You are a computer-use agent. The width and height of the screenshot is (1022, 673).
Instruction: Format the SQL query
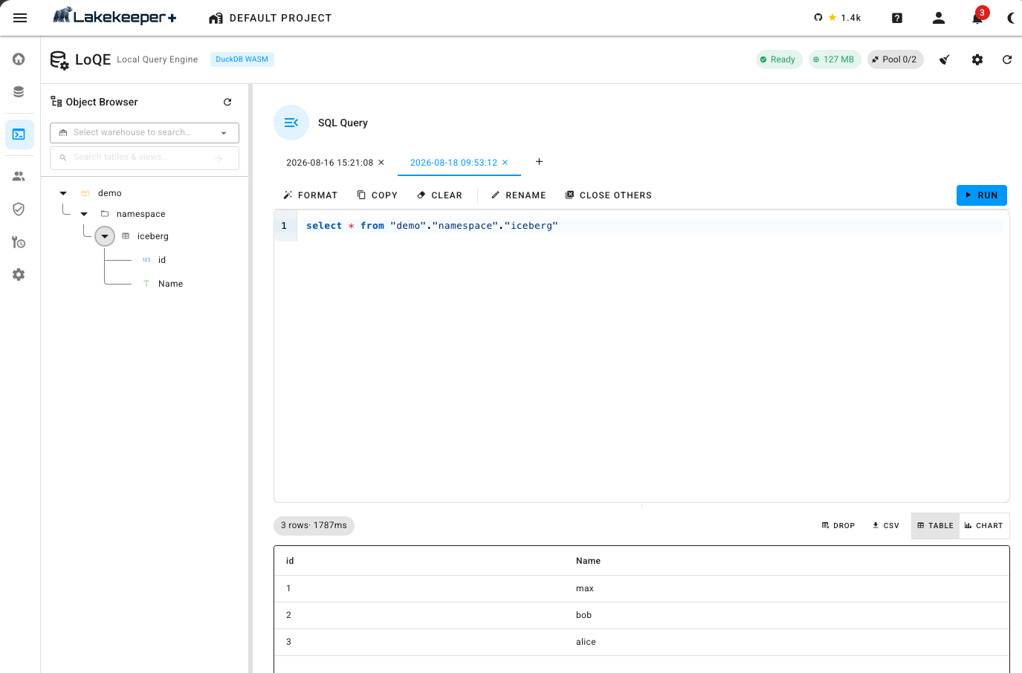click(310, 195)
